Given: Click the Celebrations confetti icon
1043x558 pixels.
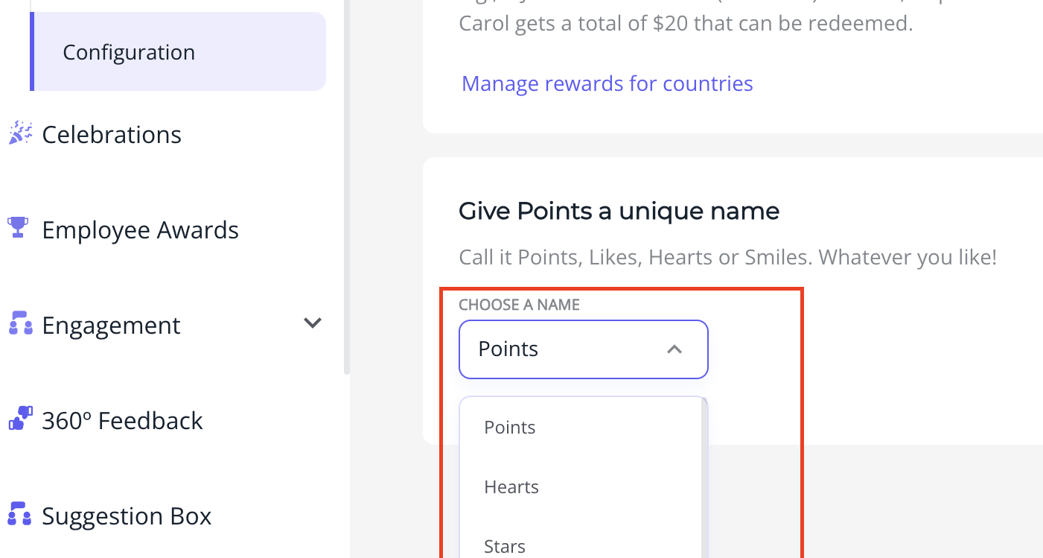Looking at the screenshot, I should tap(20, 133).
